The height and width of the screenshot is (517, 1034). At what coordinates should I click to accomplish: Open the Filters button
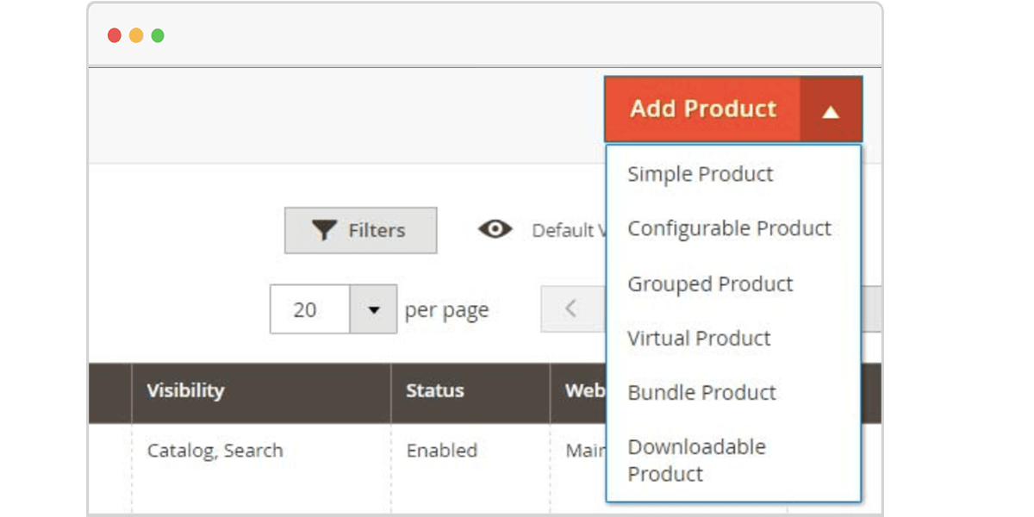point(360,230)
